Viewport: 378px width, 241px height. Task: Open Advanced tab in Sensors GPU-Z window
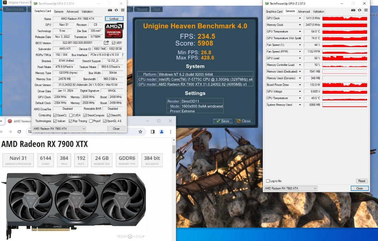click(304, 11)
